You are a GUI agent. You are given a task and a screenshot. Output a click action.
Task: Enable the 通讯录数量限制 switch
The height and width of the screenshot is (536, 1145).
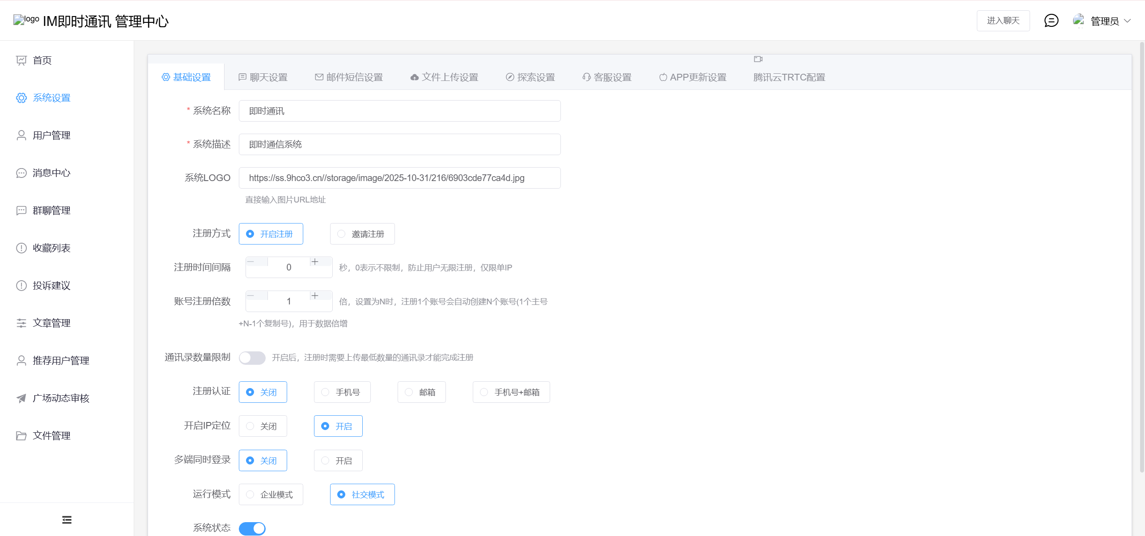coord(252,358)
